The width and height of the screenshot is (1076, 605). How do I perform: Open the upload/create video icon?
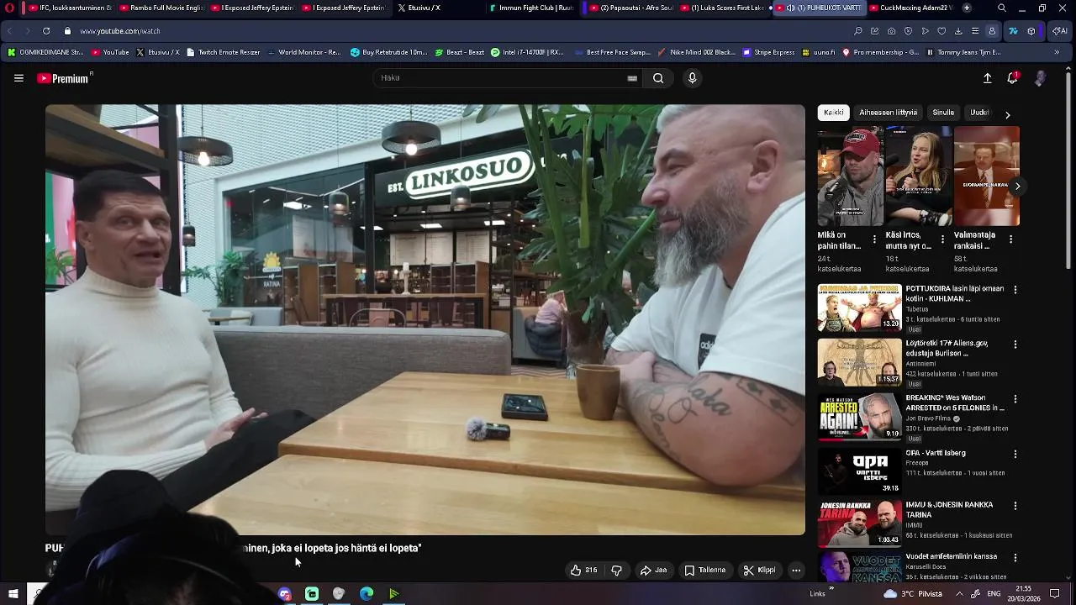pyautogui.click(x=988, y=78)
